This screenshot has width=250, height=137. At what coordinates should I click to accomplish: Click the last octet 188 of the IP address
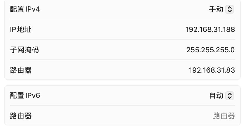[x=229, y=29]
